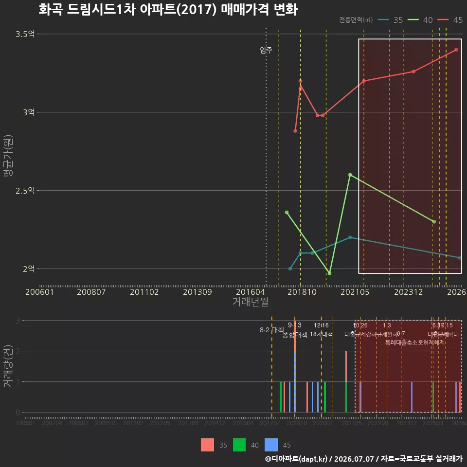
Task: Click the '2억' y-axis label
Action: pyautogui.click(x=29, y=269)
